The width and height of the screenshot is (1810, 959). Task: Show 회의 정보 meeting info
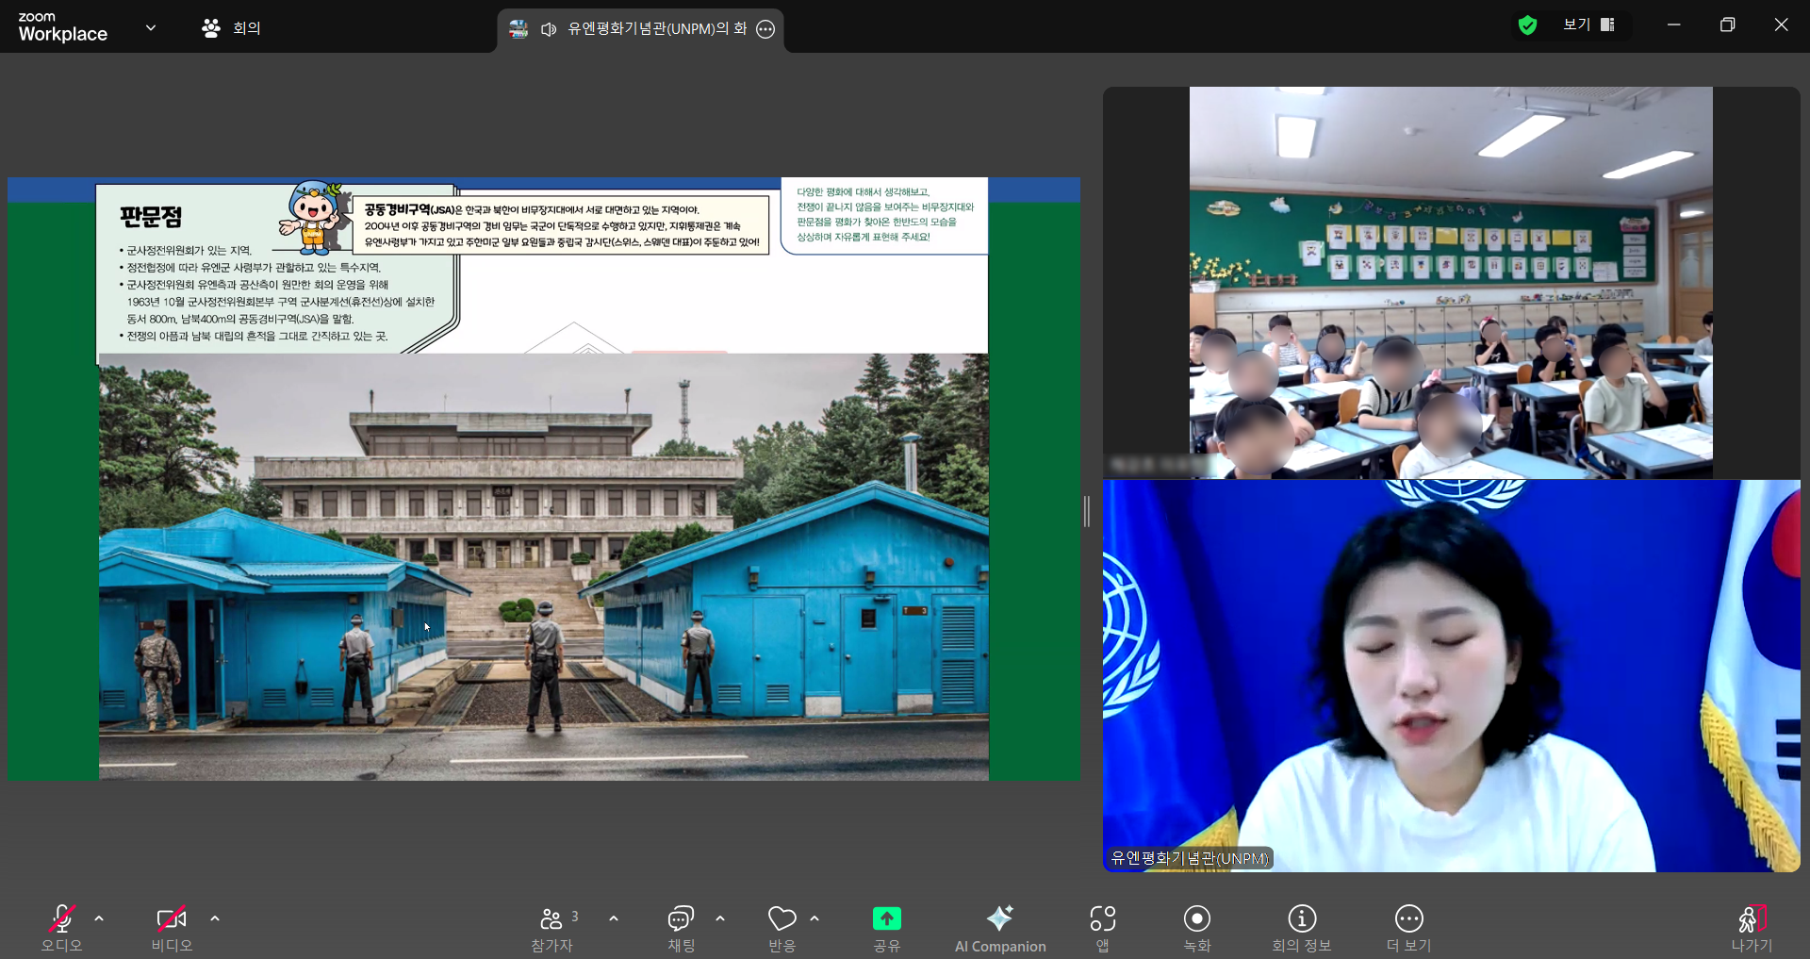tap(1302, 919)
